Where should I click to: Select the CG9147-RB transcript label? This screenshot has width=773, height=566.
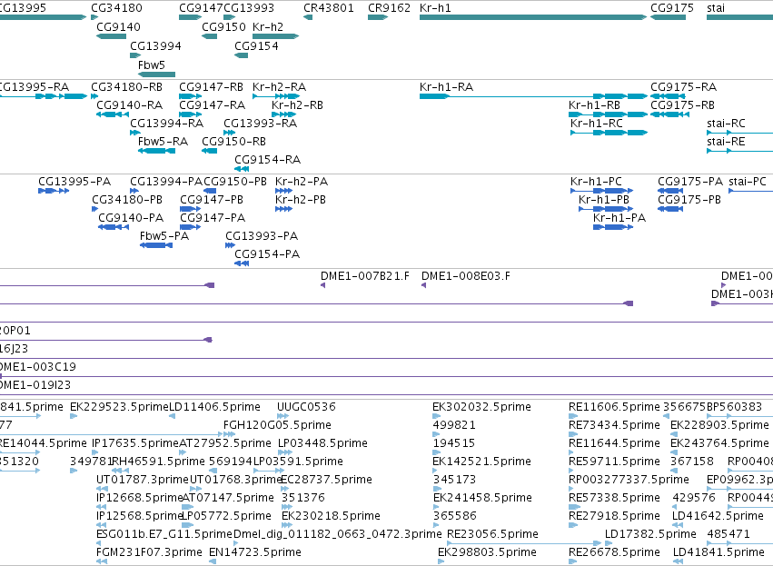pyautogui.click(x=211, y=87)
